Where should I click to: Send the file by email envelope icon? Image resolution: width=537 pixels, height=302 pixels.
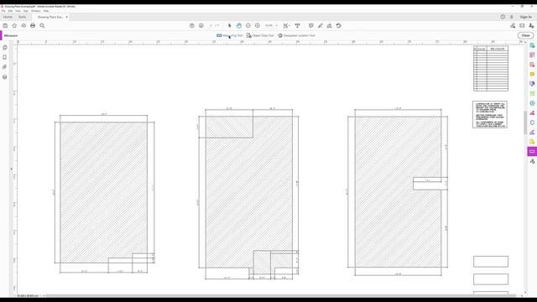click(522, 26)
